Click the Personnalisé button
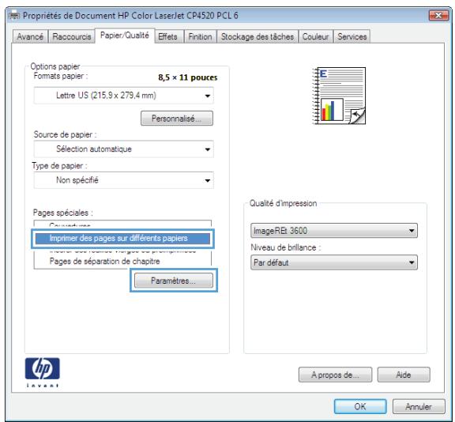Image resolution: width=455 pixels, height=422 pixels. pyautogui.click(x=177, y=119)
